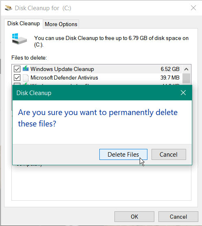
Task: Select the Windows Update Cleanup list row
Action: point(97,69)
